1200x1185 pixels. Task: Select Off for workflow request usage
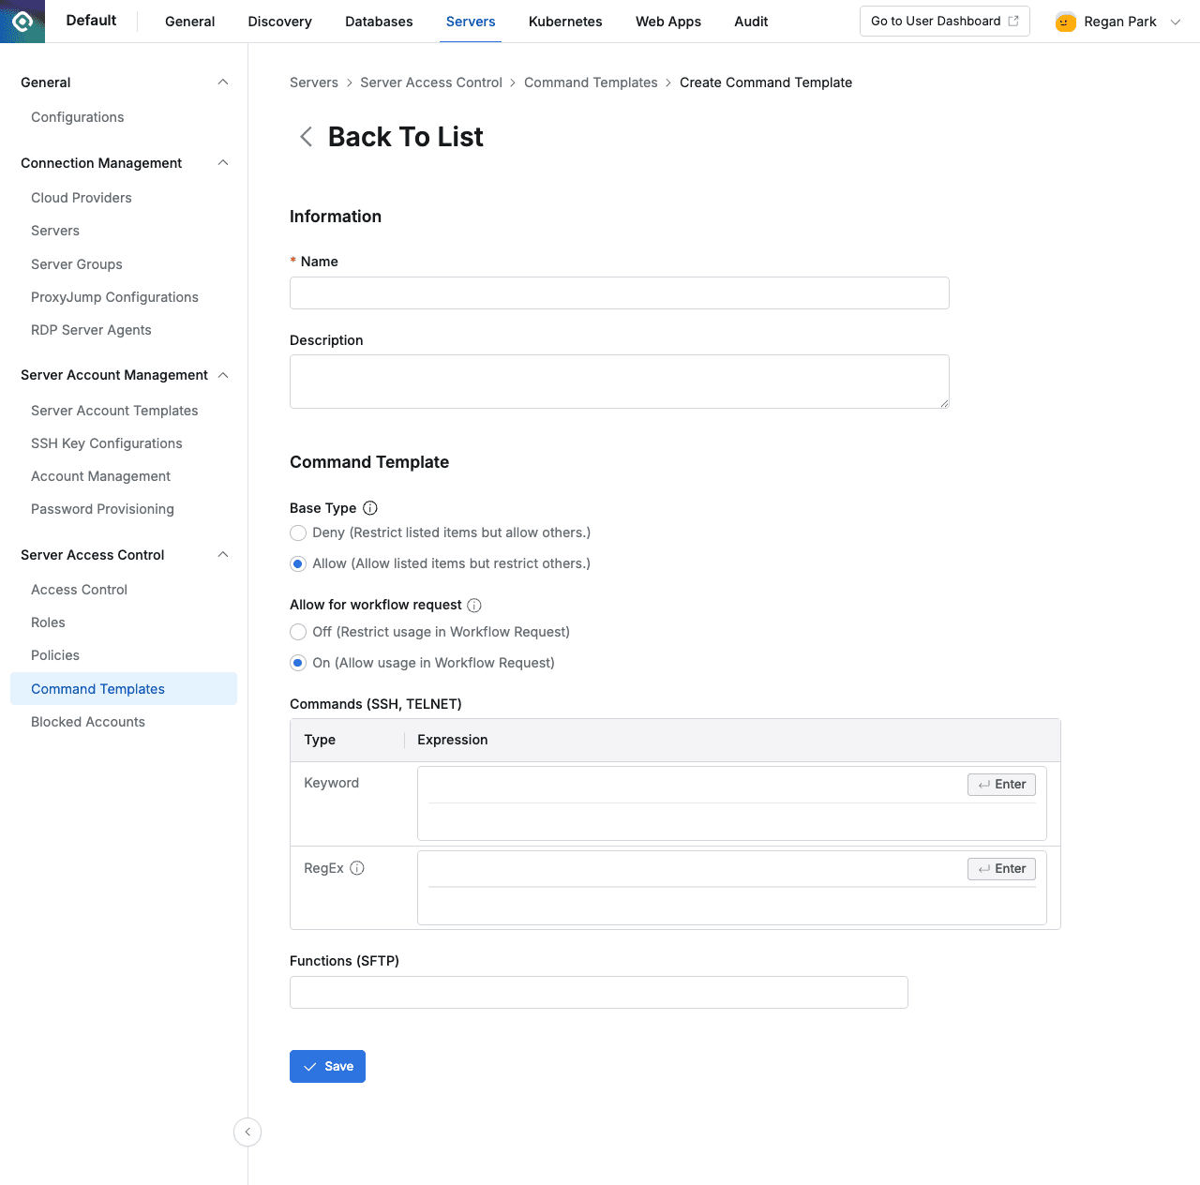coord(297,632)
